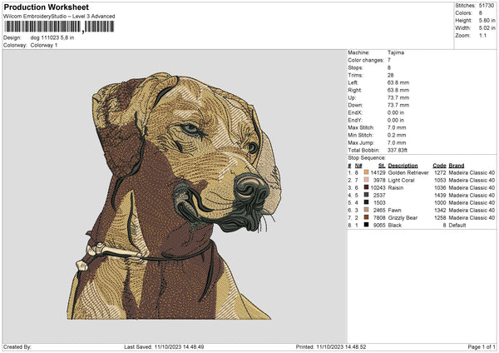Click the Left value 63.8 mm
Viewport: 499px width, 353px height.
pos(398,82)
